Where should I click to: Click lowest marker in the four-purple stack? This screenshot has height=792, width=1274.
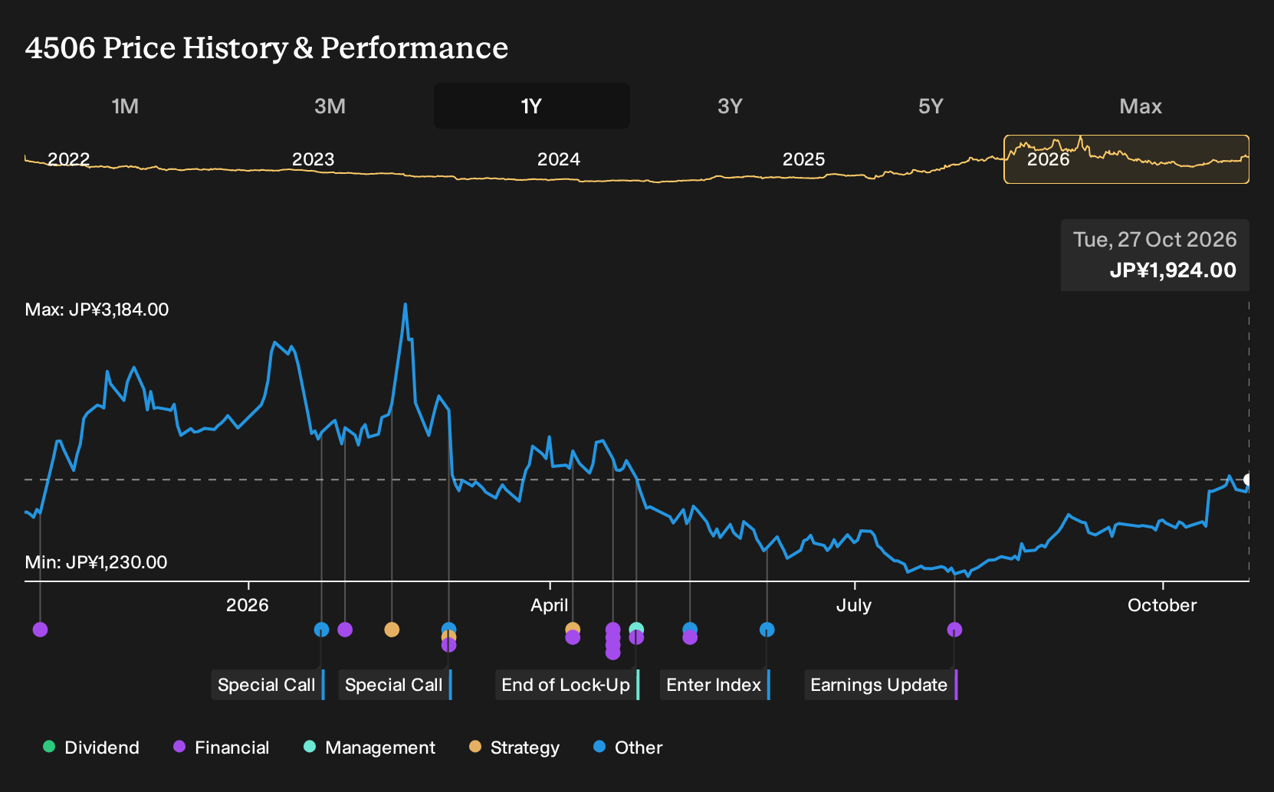[x=612, y=653]
